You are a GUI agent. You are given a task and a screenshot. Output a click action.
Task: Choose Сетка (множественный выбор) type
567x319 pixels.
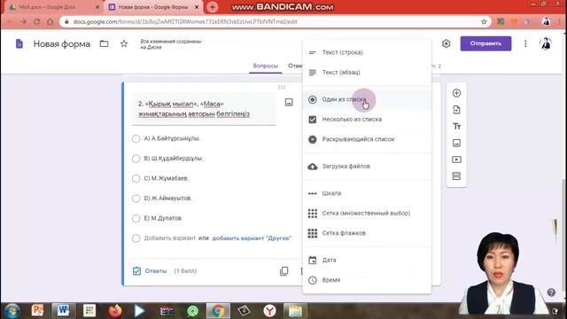[x=367, y=213]
